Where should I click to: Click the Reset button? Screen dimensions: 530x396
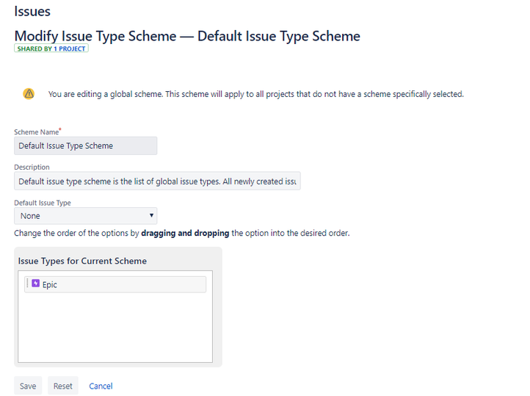[63, 386]
